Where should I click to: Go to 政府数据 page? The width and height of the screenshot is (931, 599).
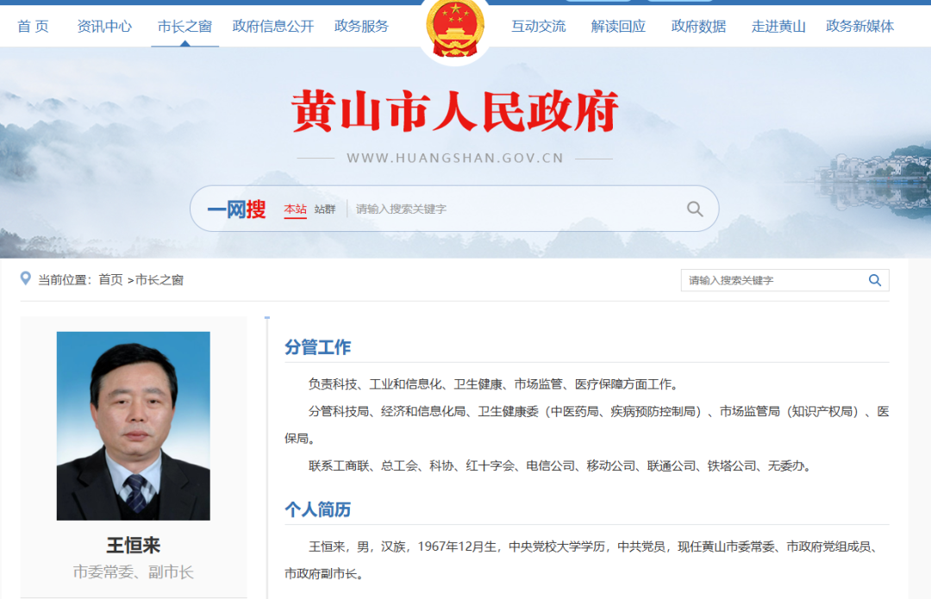tap(698, 26)
